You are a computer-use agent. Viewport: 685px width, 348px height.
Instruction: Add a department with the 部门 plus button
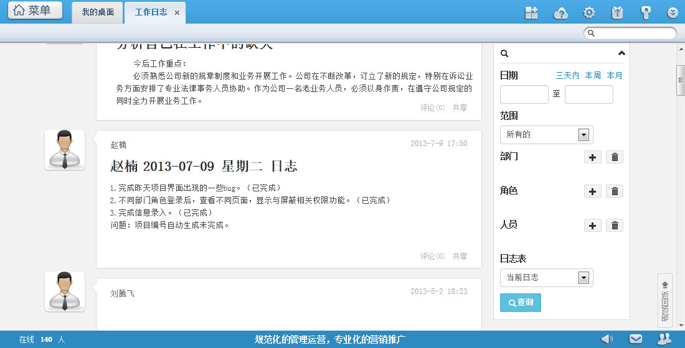[x=593, y=157]
